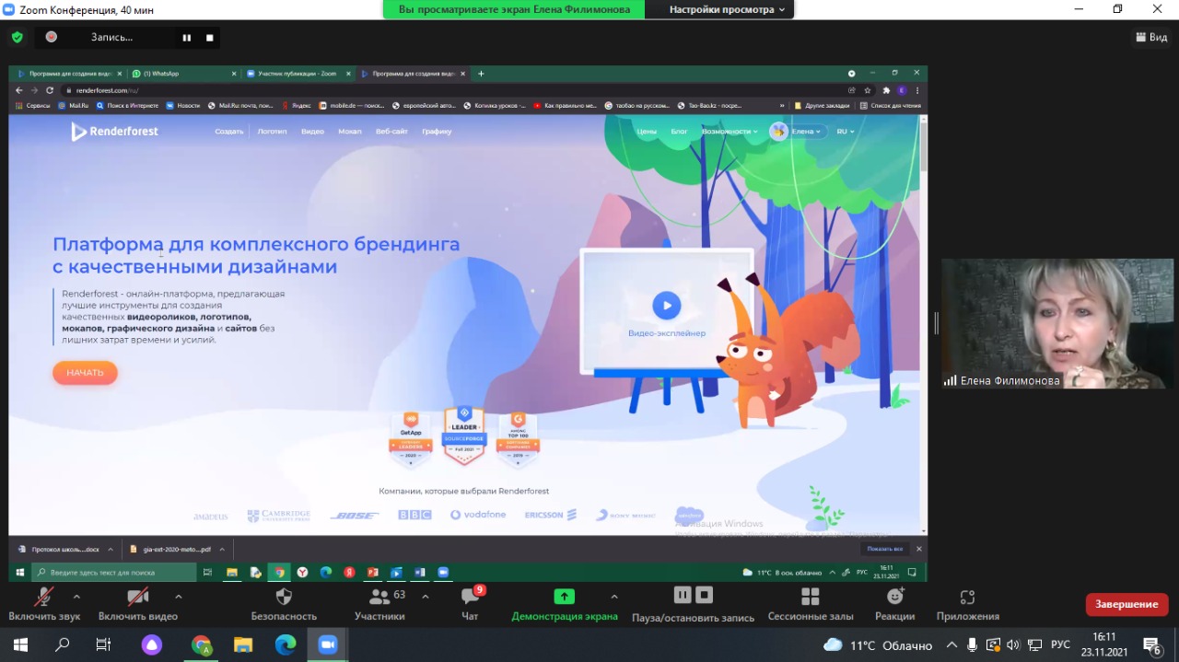Switch to the WhatsApp browser tab
This screenshot has height=662, width=1179.
pyautogui.click(x=183, y=74)
